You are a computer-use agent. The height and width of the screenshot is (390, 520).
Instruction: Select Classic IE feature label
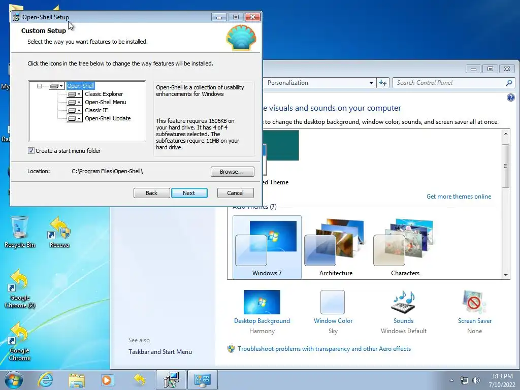pyautogui.click(x=96, y=110)
